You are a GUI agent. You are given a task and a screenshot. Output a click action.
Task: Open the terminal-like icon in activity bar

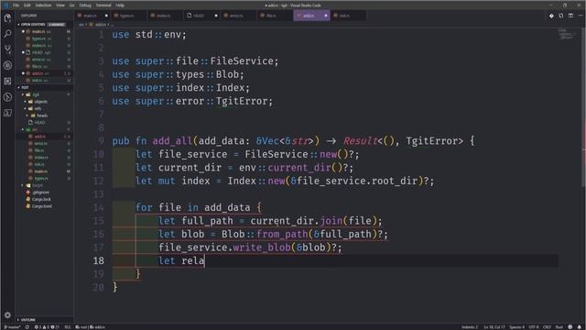[x=7, y=113]
